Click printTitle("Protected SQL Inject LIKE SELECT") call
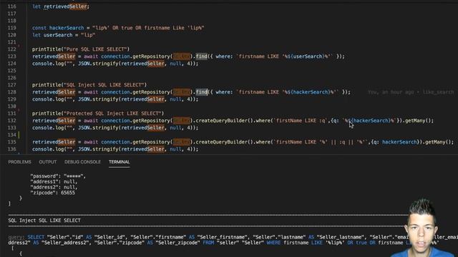The width and height of the screenshot is (458, 257). [x=98, y=114]
